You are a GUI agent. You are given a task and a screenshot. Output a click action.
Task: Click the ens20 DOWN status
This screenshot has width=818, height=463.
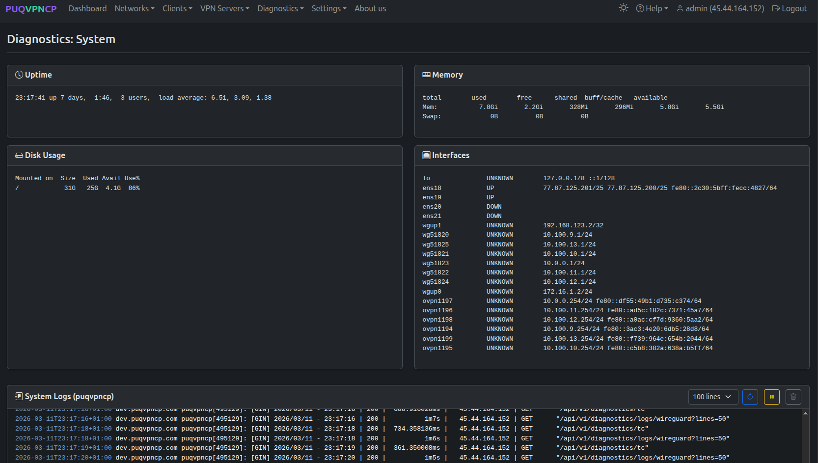tap(494, 207)
